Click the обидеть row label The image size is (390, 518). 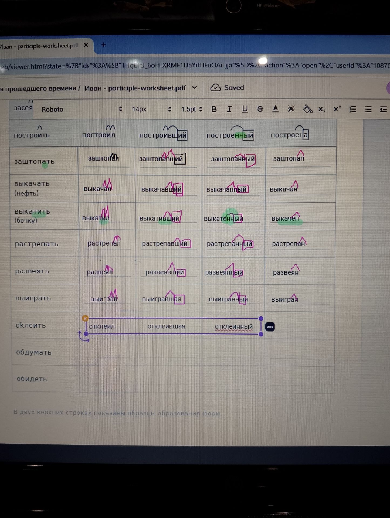coord(32,379)
